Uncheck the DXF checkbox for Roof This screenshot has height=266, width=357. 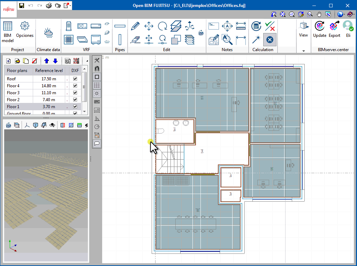click(75, 79)
